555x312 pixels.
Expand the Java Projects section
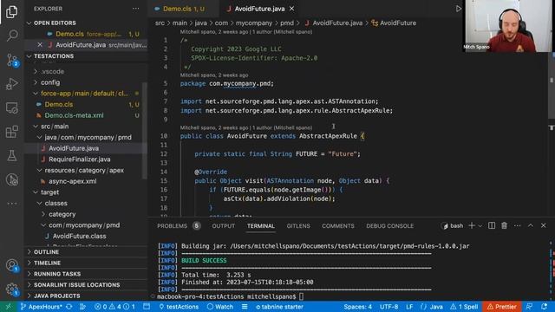click(x=56, y=296)
